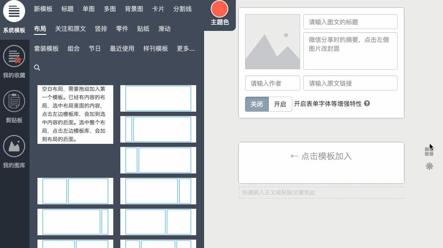Switch to 新模板 tab
This screenshot has height=248, width=443.
43,9
